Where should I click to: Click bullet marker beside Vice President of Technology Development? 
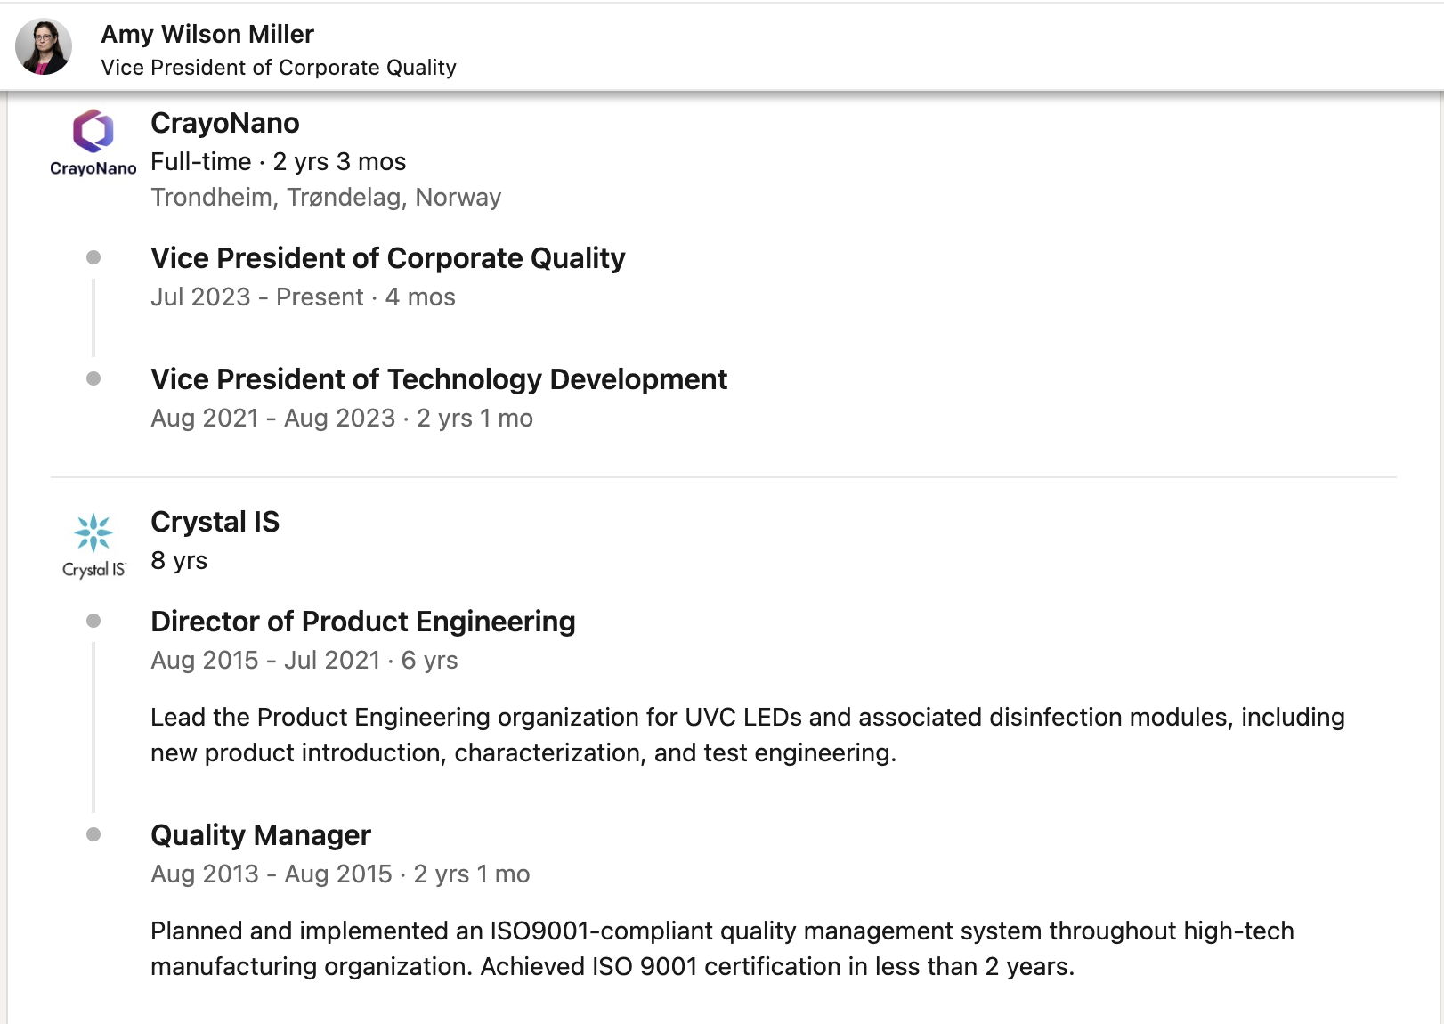(93, 378)
